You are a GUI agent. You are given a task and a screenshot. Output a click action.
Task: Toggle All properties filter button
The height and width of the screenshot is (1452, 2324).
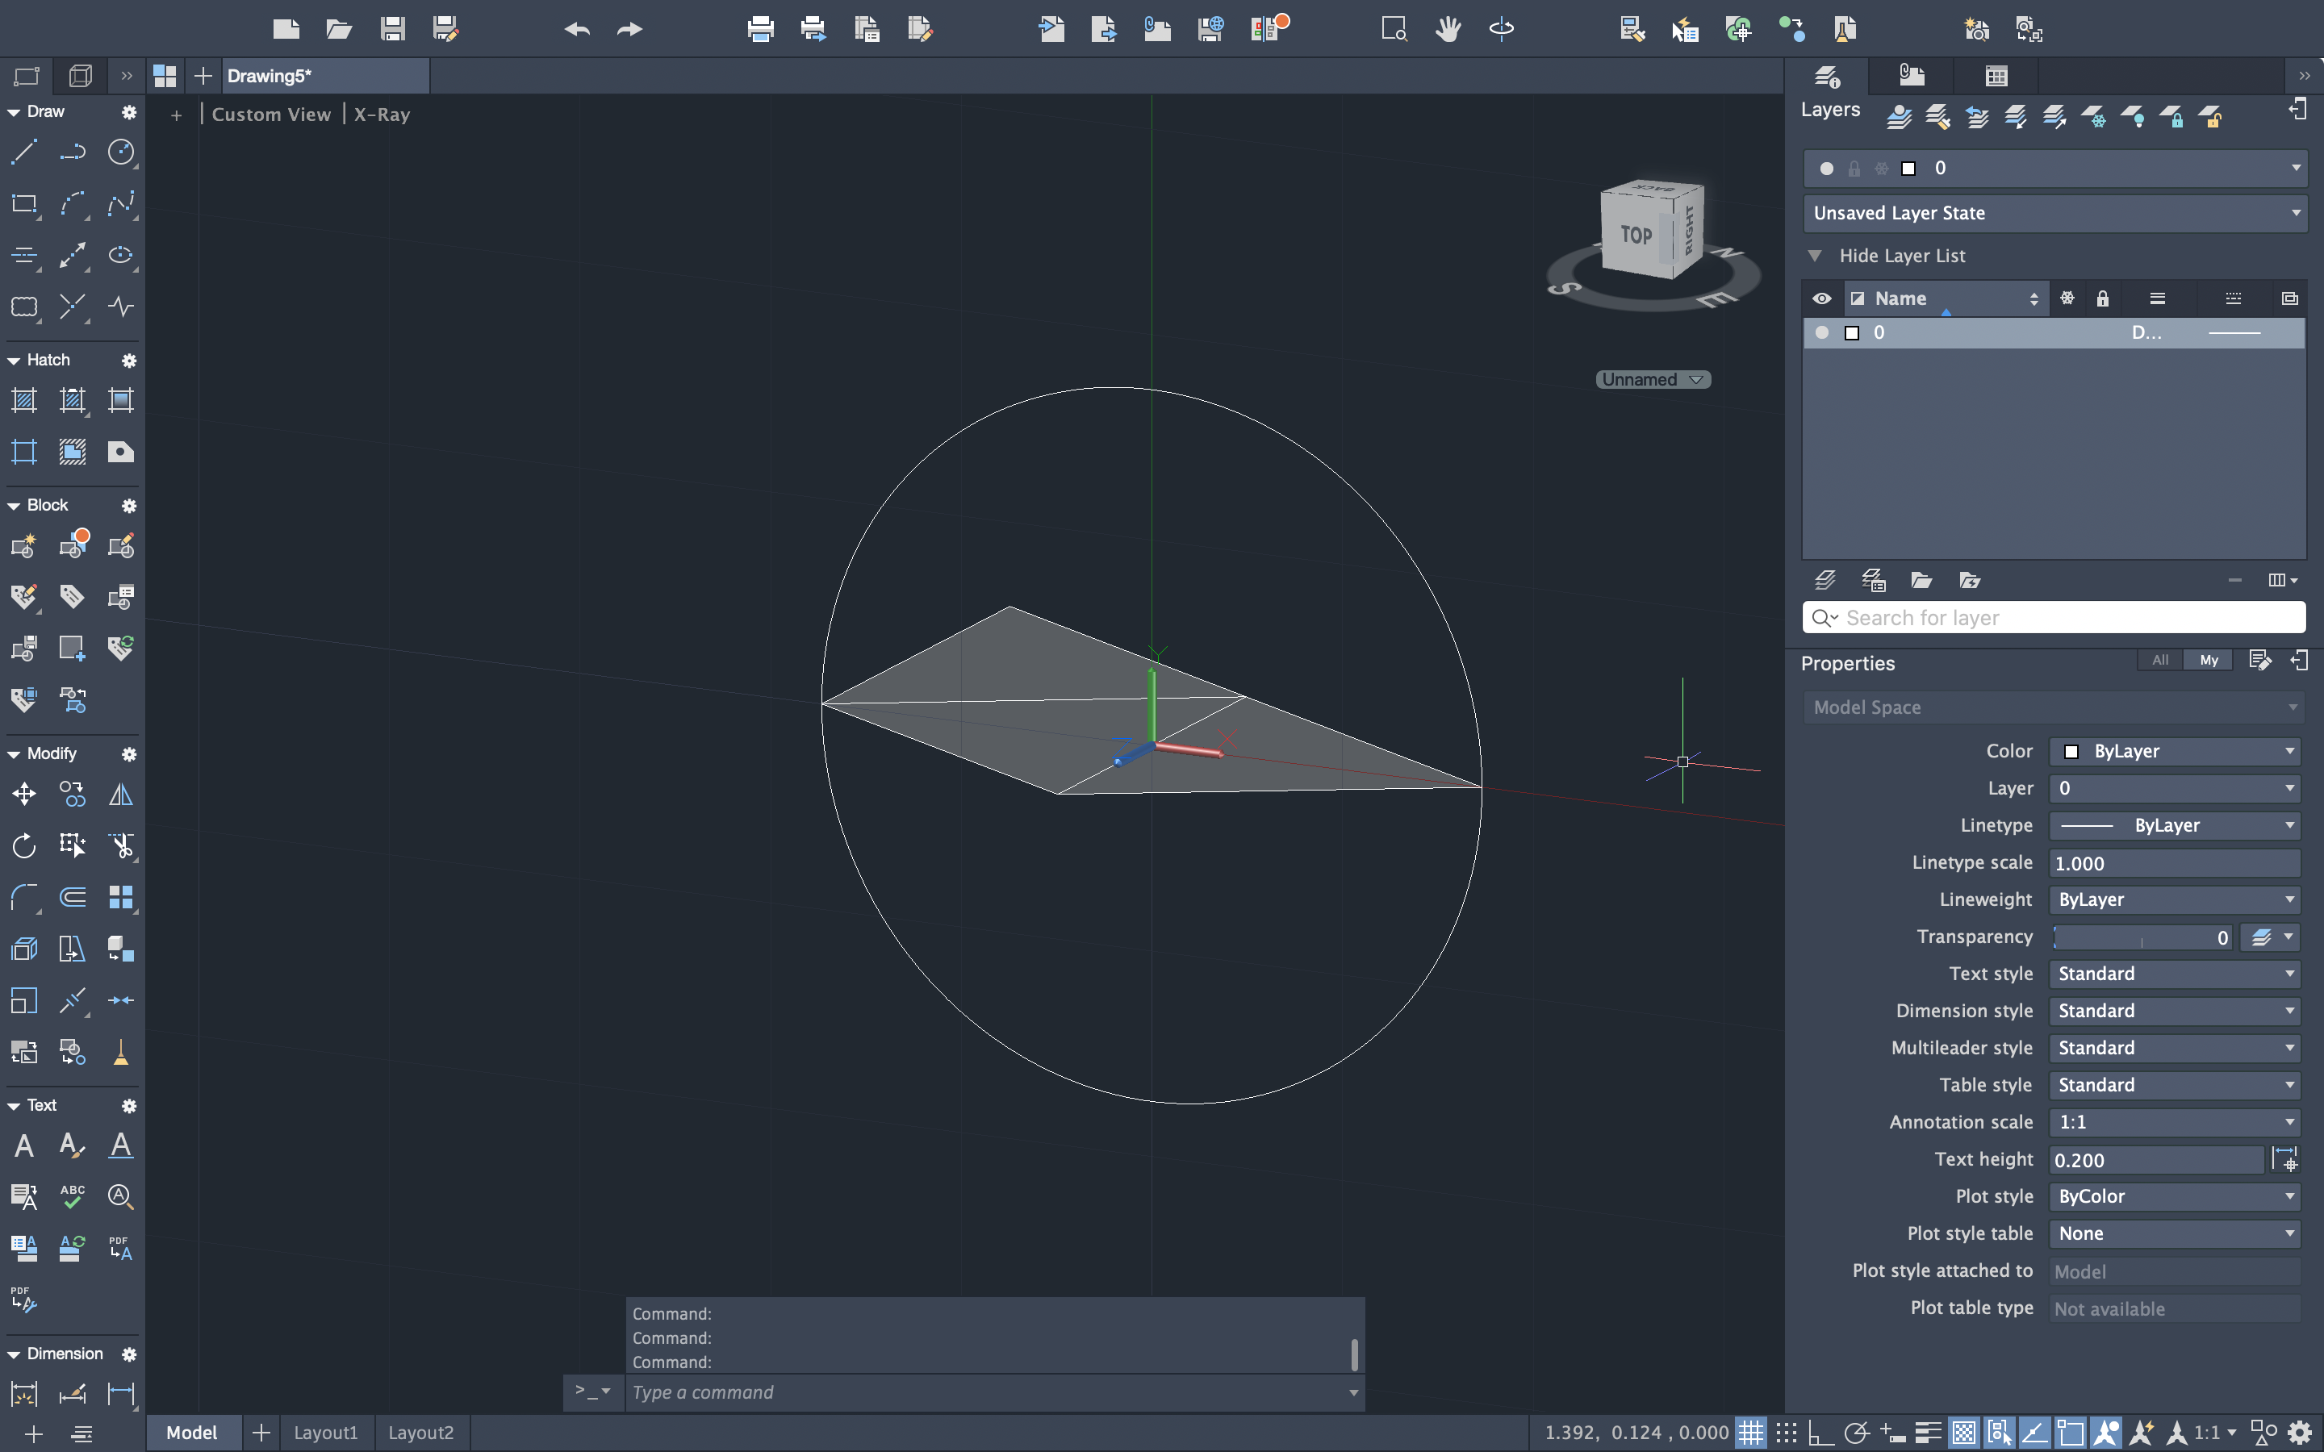[x=2159, y=660]
